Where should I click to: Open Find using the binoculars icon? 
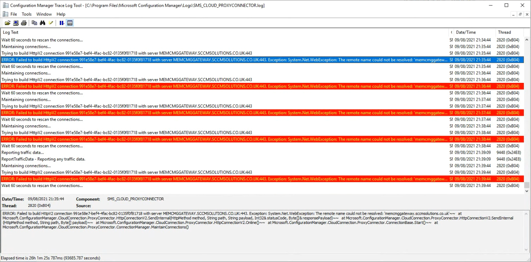[42, 23]
